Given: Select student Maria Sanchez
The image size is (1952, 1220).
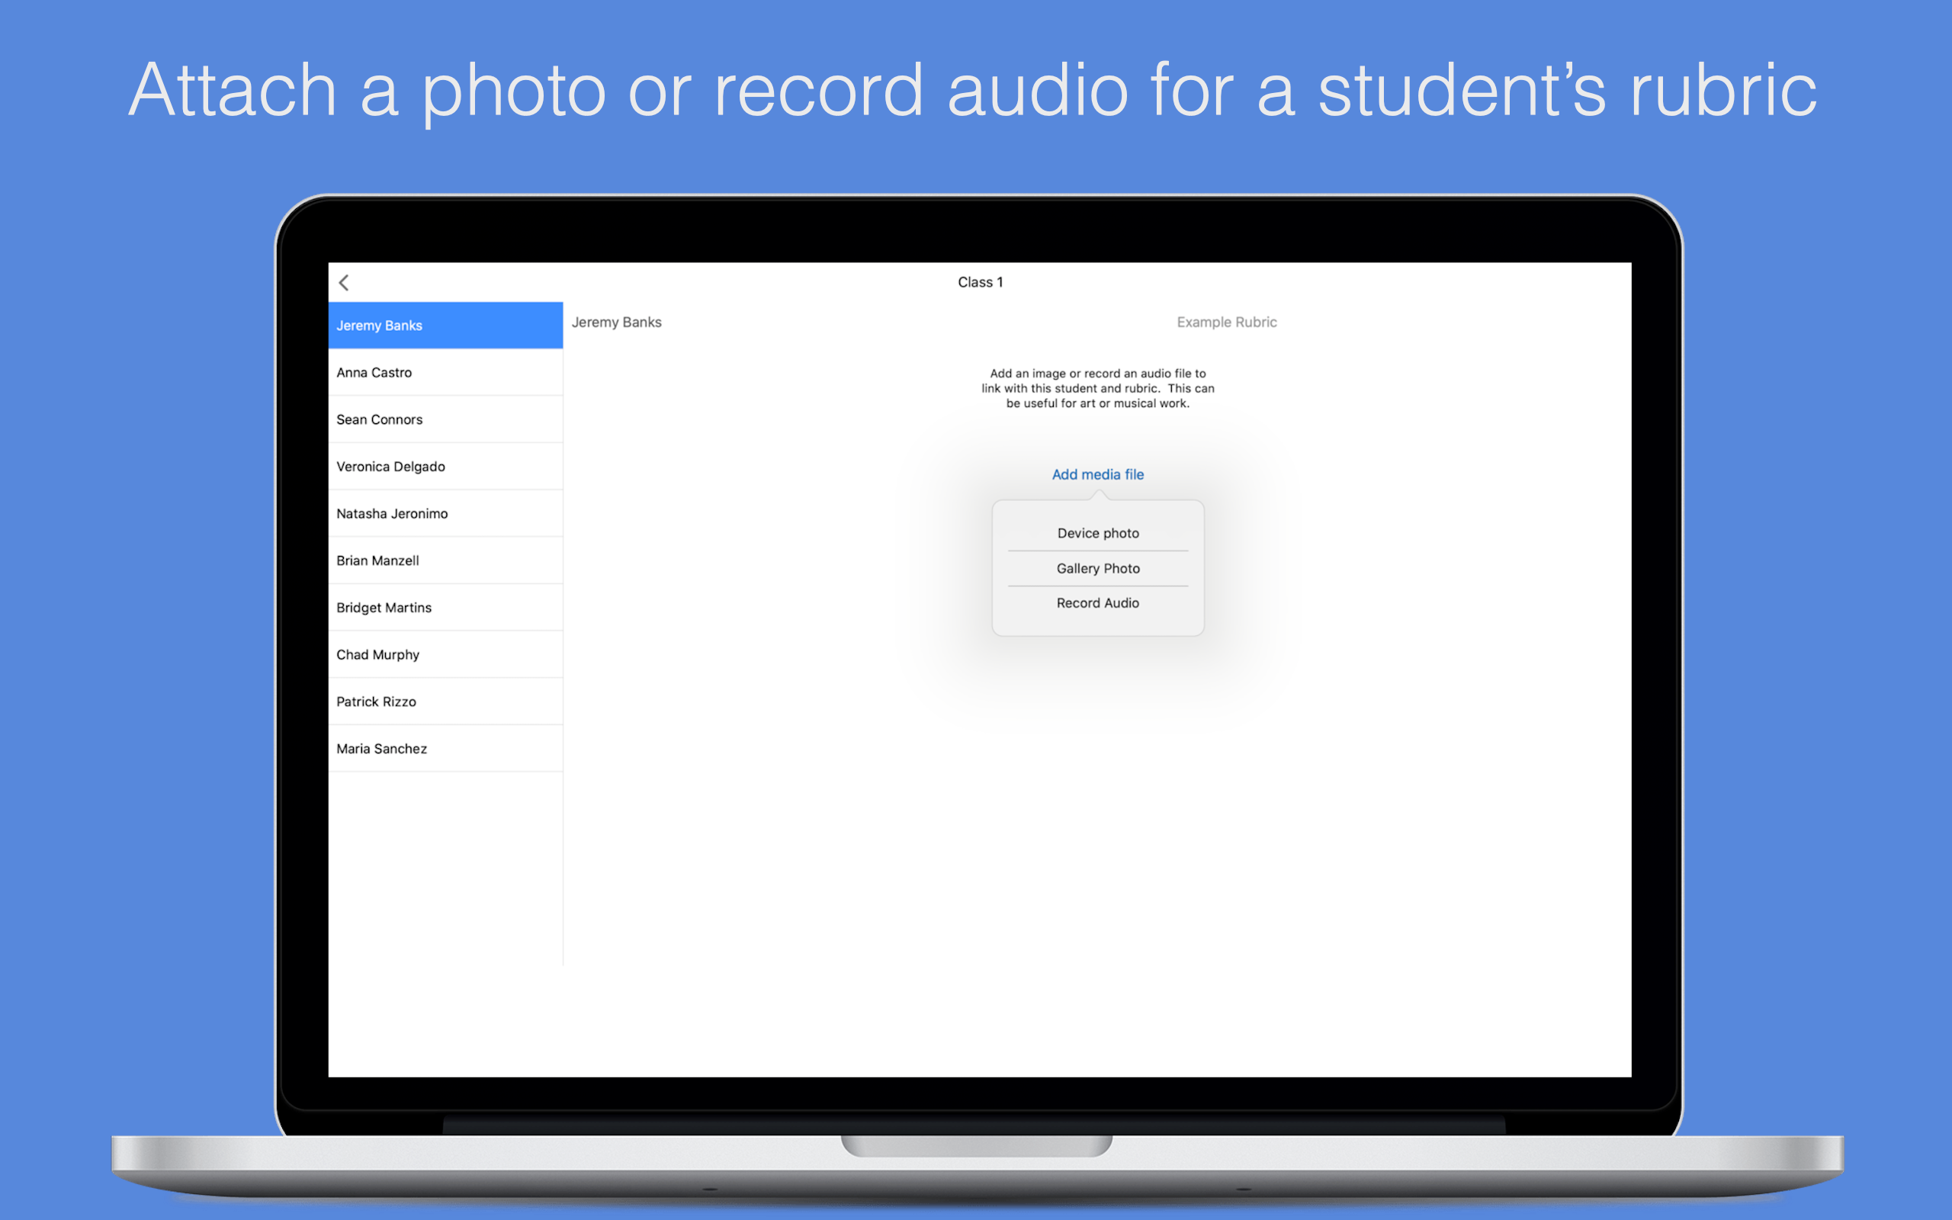Looking at the screenshot, I should tap(445, 748).
